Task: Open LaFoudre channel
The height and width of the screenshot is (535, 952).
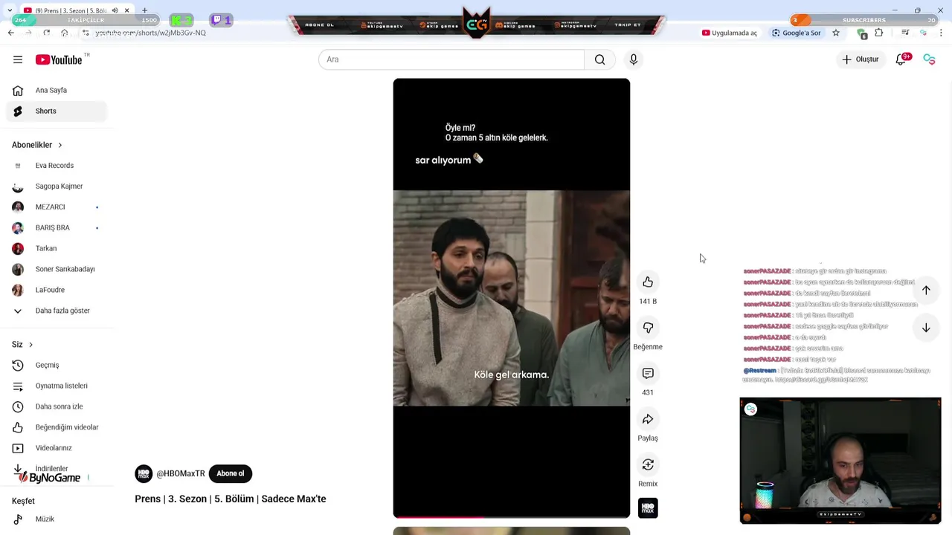Action: (57, 290)
